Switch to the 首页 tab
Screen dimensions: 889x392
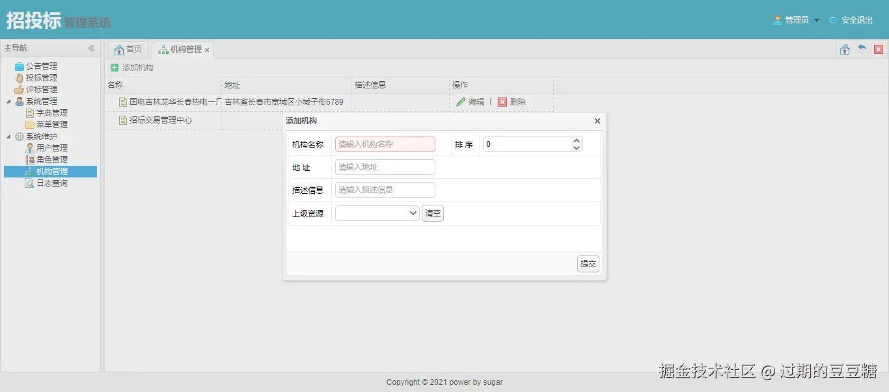pos(128,49)
